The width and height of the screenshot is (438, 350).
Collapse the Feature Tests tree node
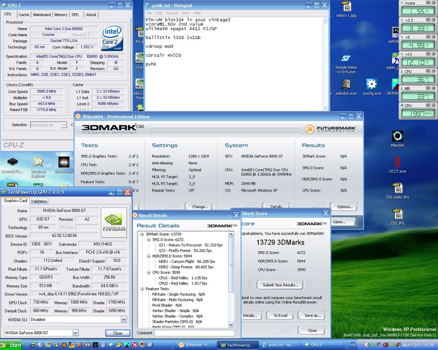click(142, 289)
